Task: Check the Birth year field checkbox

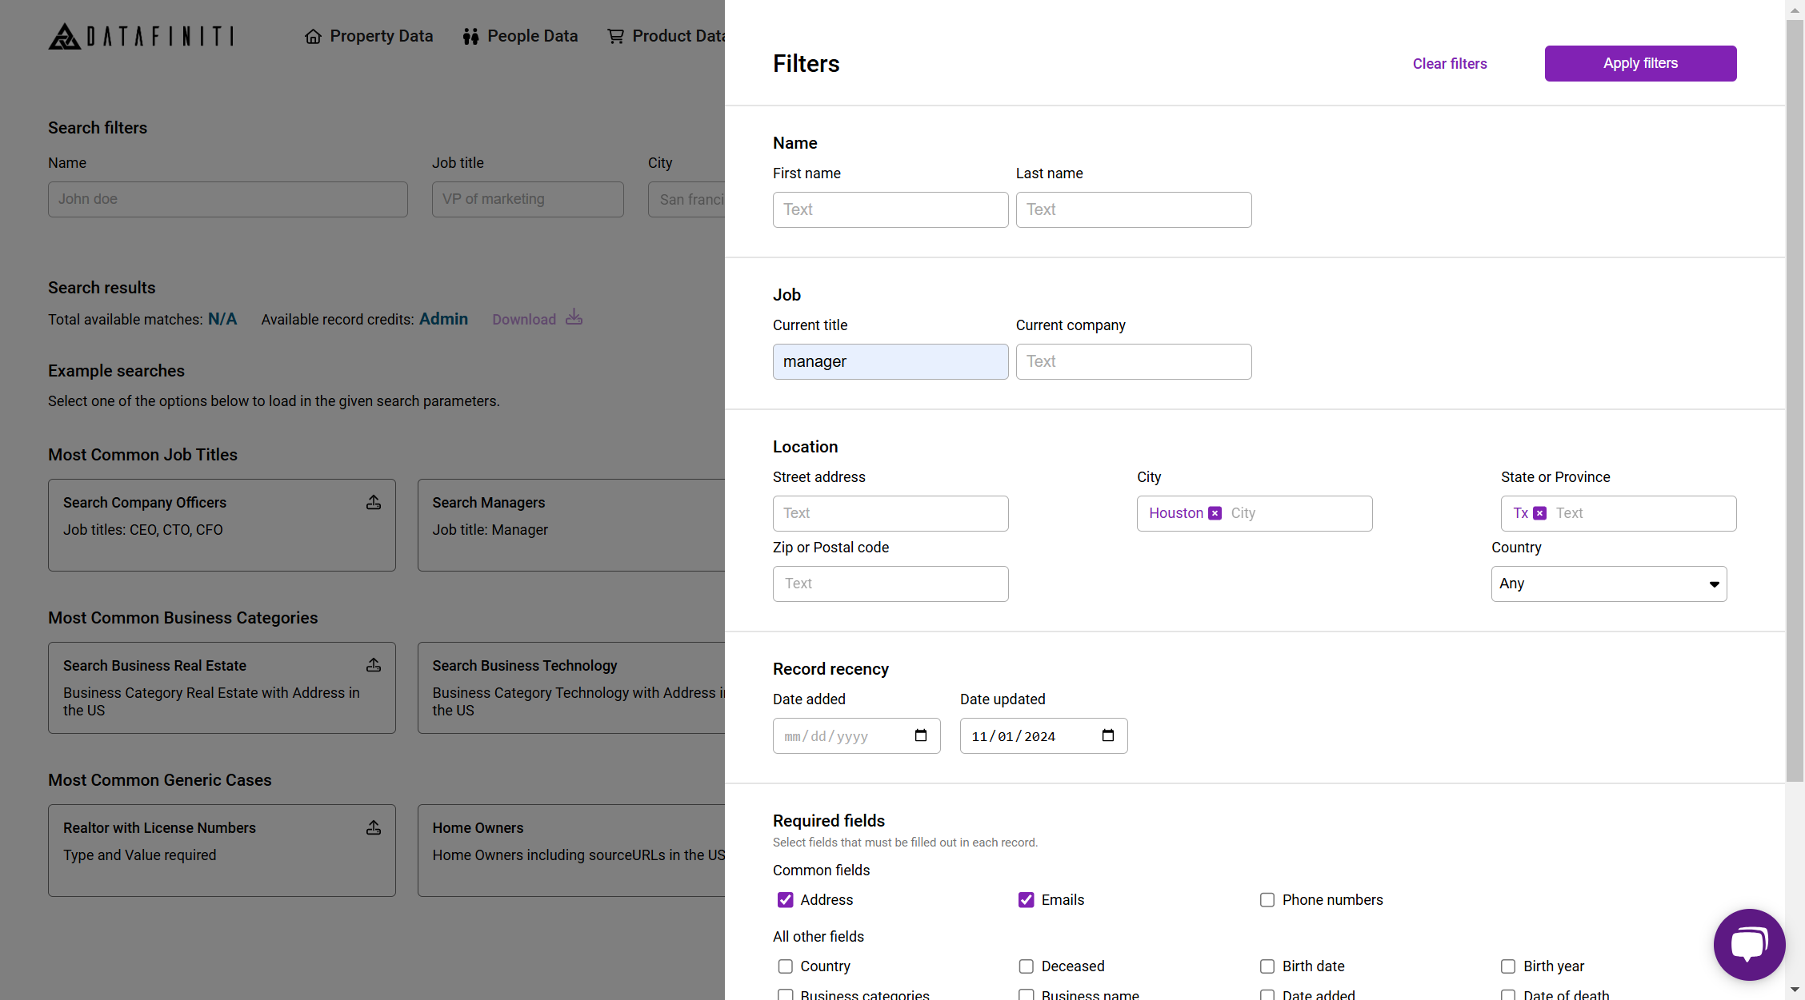Action: (x=1508, y=966)
